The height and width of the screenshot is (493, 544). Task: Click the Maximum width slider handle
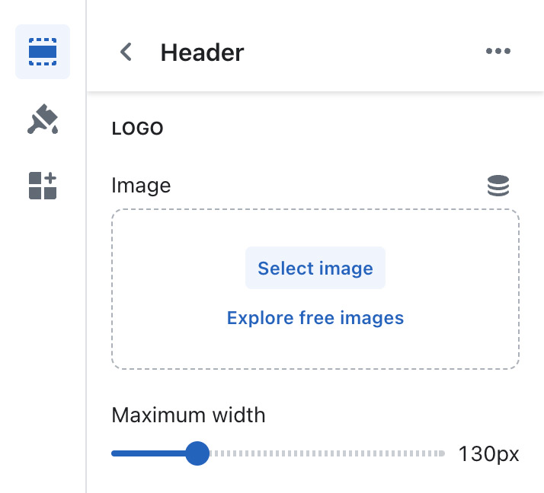pos(197,454)
